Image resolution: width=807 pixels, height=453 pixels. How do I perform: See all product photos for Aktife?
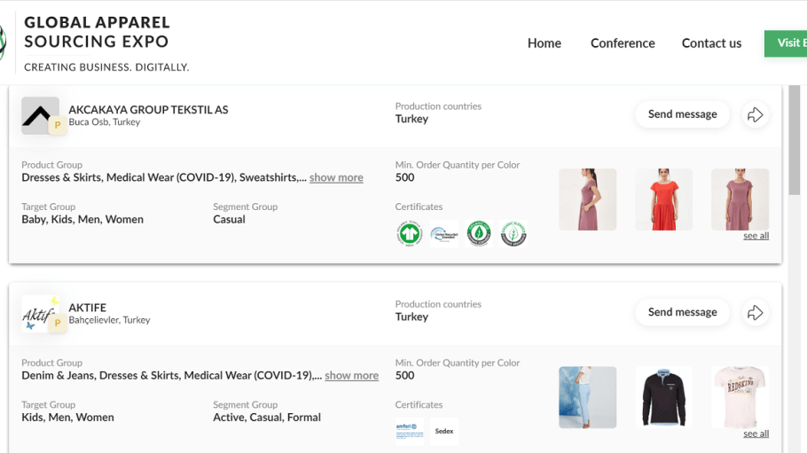(x=756, y=434)
